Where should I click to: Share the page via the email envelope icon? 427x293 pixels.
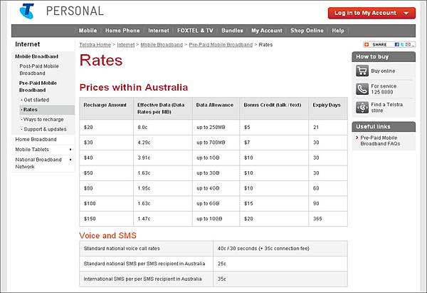pos(408,44)
